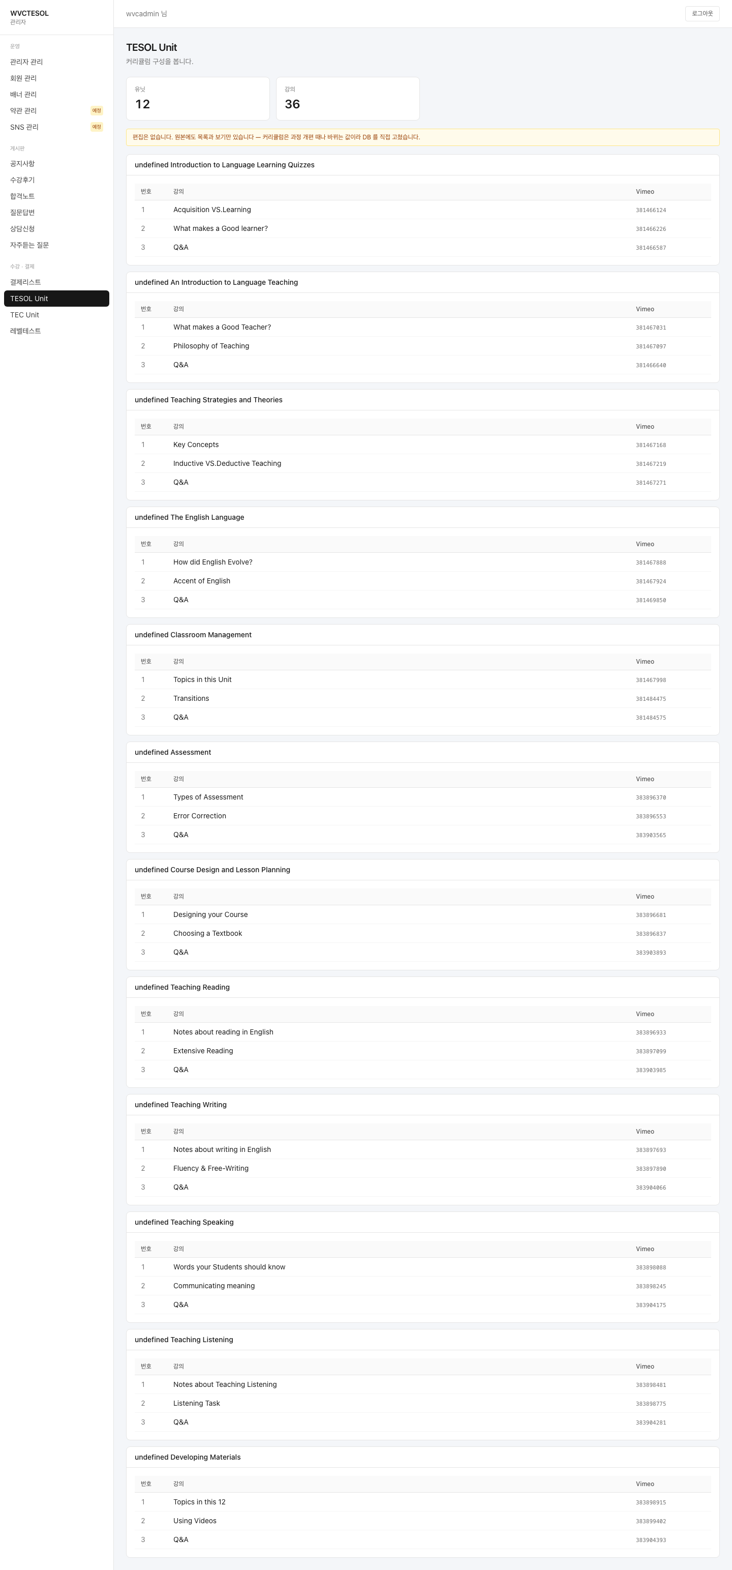Open 결제리스트 in the sidebar
The width and height of the screenshot is (732, 1570).
[56, 282]
